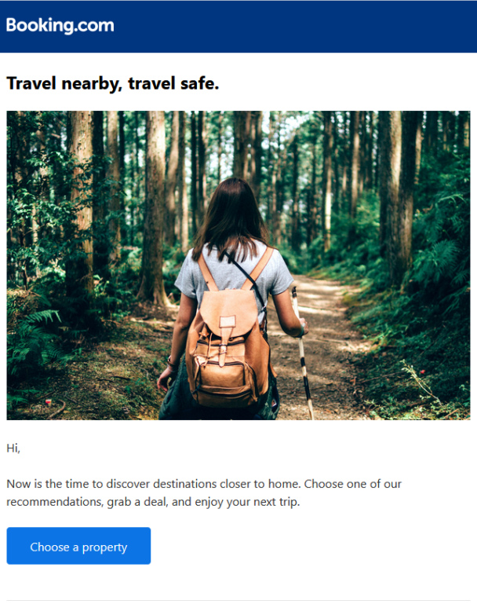Click the sunlit dirt trail ahead of the hiker
Screen dimensions: 477x615
(x=321, y=309)
